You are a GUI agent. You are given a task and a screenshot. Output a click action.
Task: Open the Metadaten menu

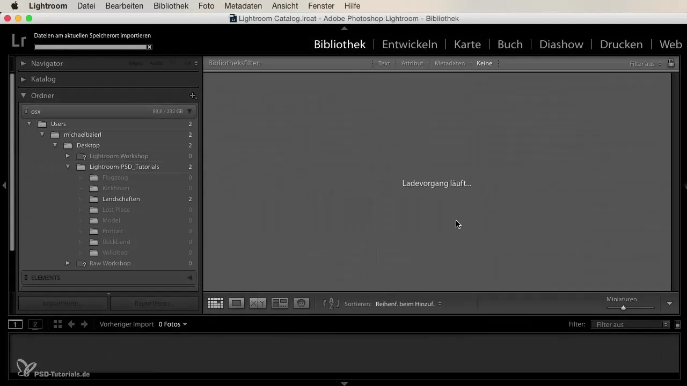point(243,6)
